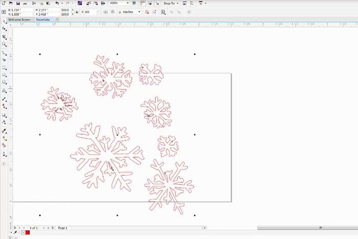The width and height of the screenshot is (358, 239).
Task: Select the Zoom tool magnifier icon
Action: point(4,45)
